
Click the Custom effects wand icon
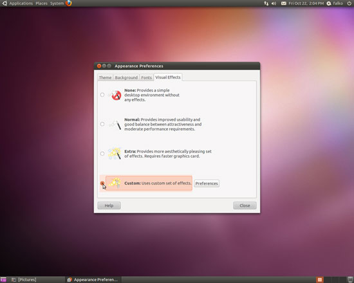tap(115, 183)
